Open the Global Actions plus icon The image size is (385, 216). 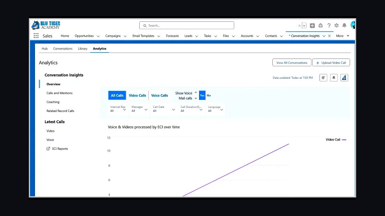pyautogui.click(x=312, y=26)
